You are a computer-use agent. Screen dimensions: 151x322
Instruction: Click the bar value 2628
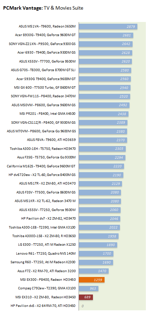(125, 53)
